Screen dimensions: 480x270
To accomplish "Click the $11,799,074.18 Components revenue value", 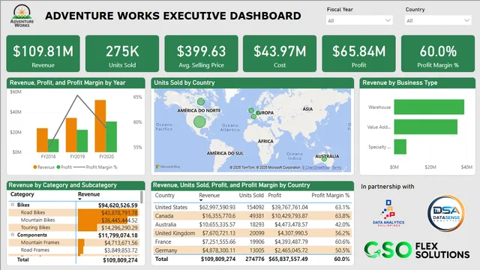I will [118, 235].
